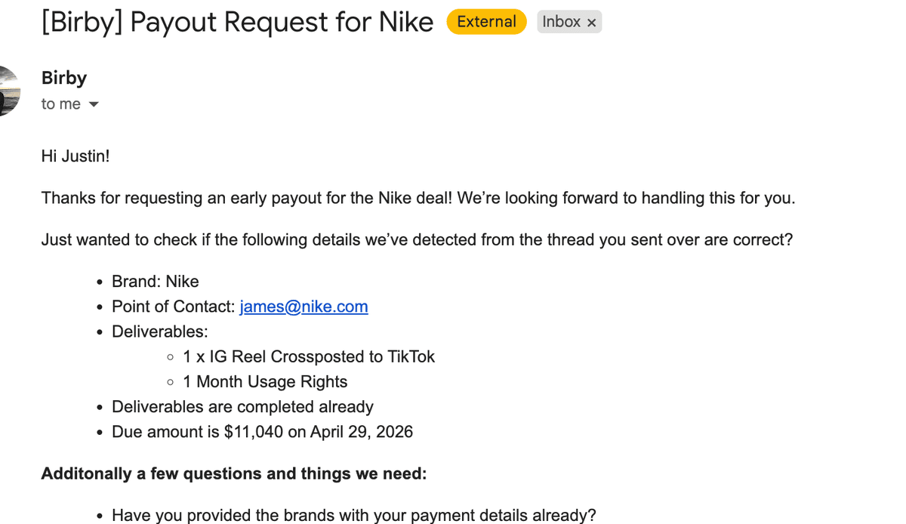The image size is (906, 524).
Task: Click the 'Point of Contact:' label text
Action: click(x=173, y=307)
